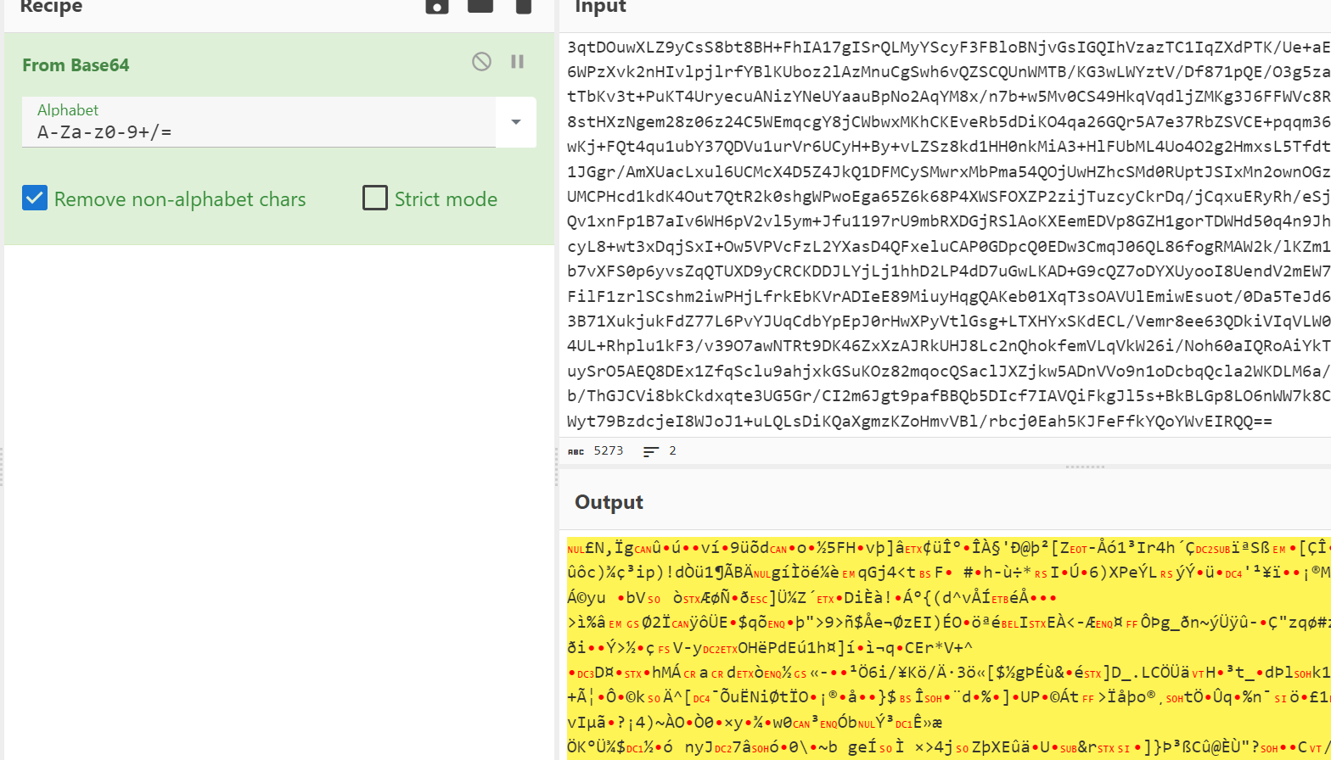Viewport: 1331px width, 760px height.
Task: Clear the recipe with the trash icon
Action: point(524,7)
